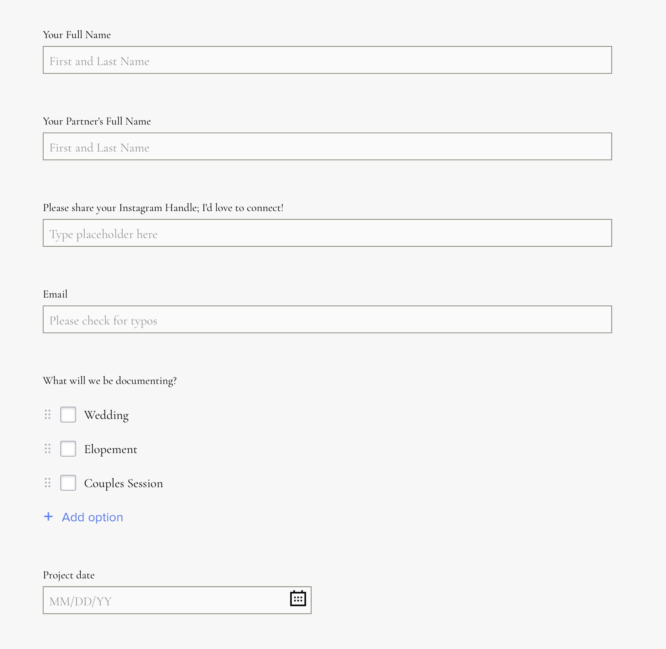Click the Project date label
666x649 pixels.
click(x=69, y=575)
